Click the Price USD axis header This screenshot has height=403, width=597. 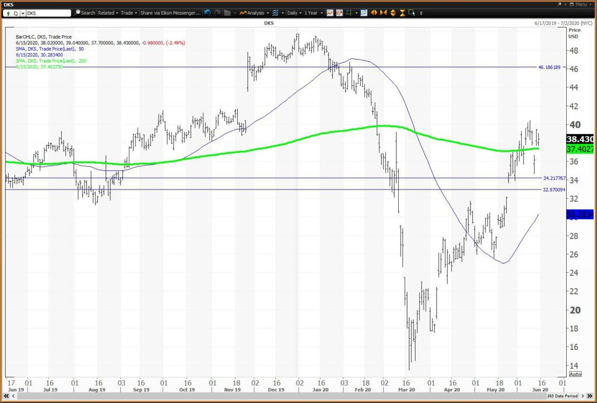tap(574, 33)
